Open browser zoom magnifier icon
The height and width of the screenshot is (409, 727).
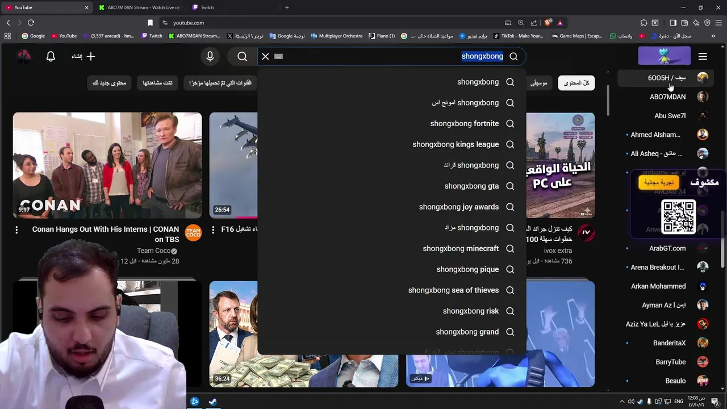(521, 23)
